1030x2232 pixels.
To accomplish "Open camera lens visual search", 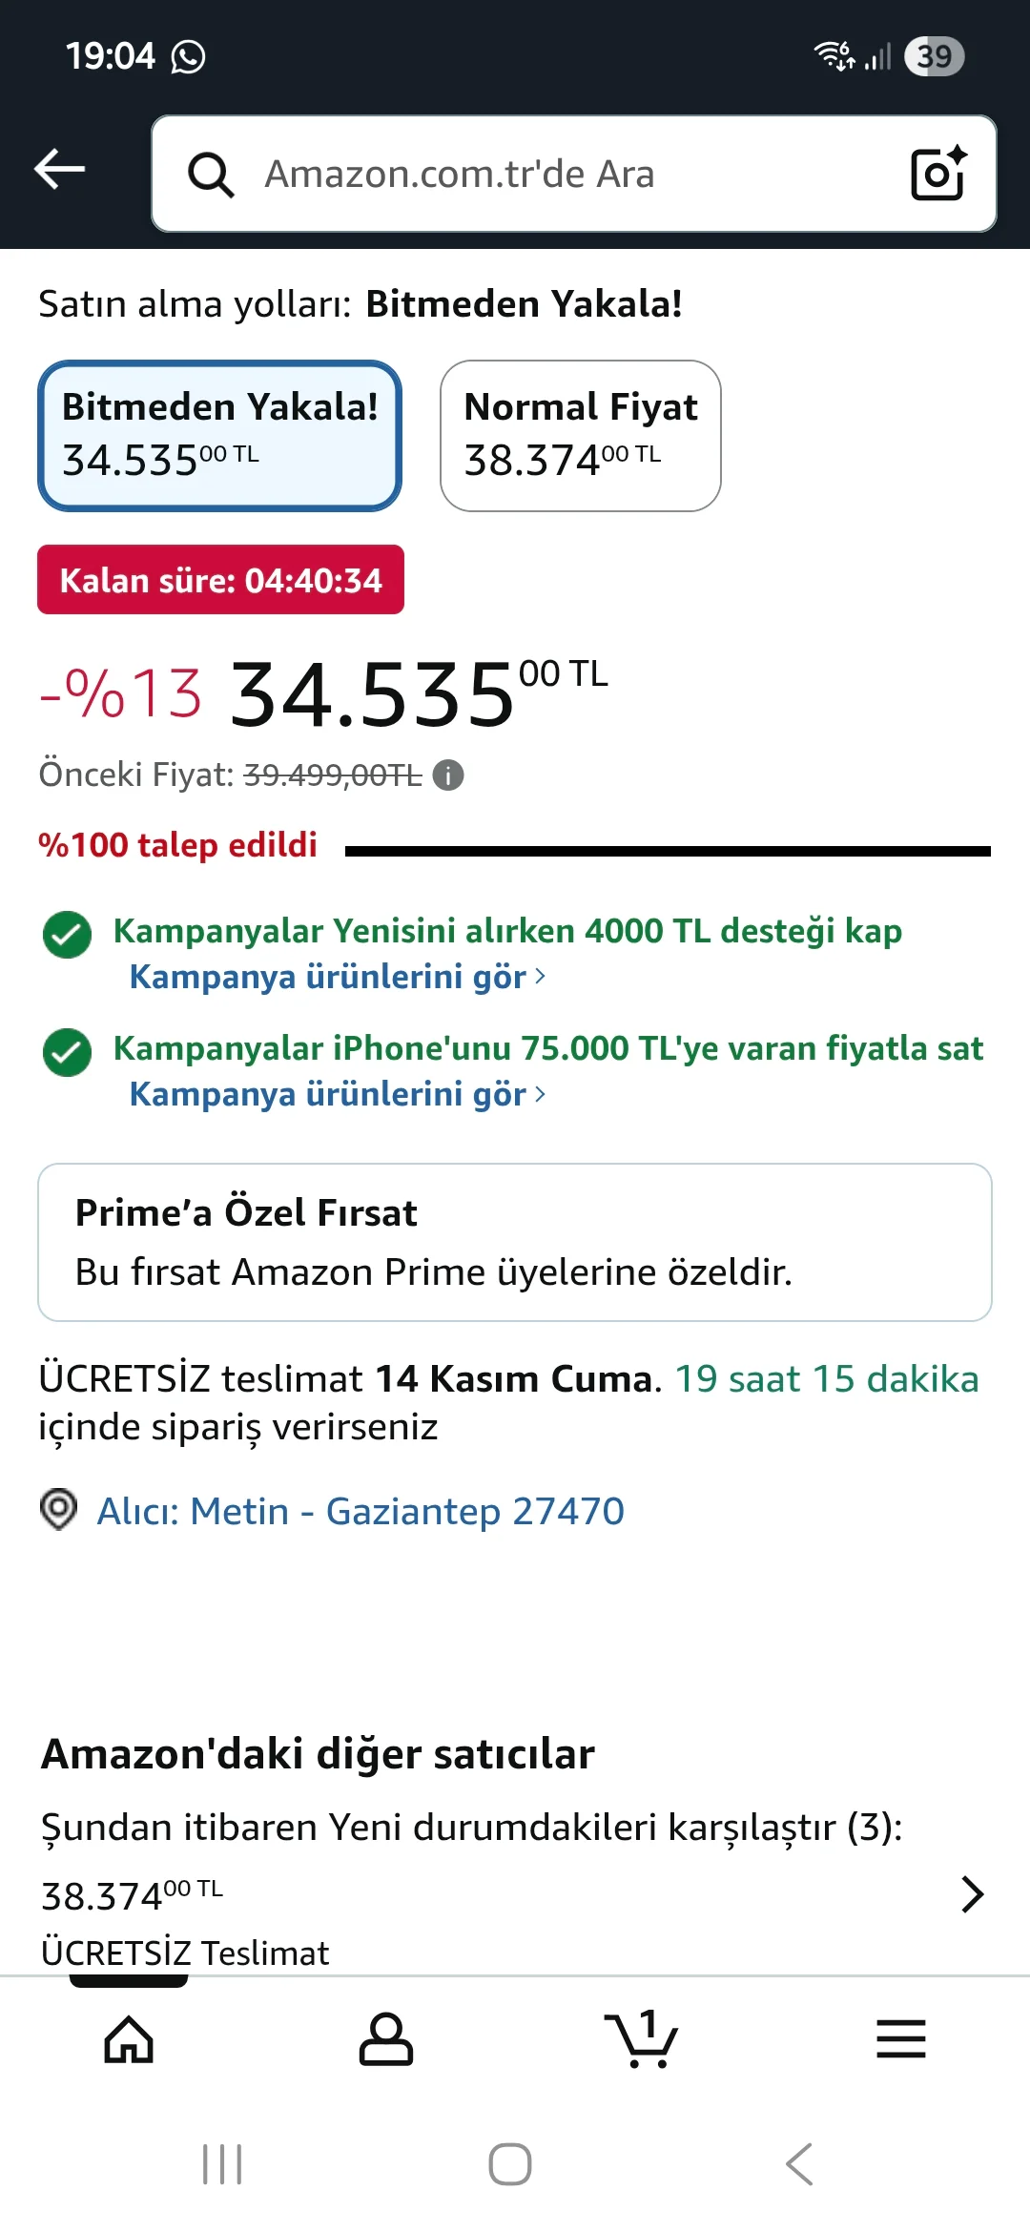I will (937, 174).
